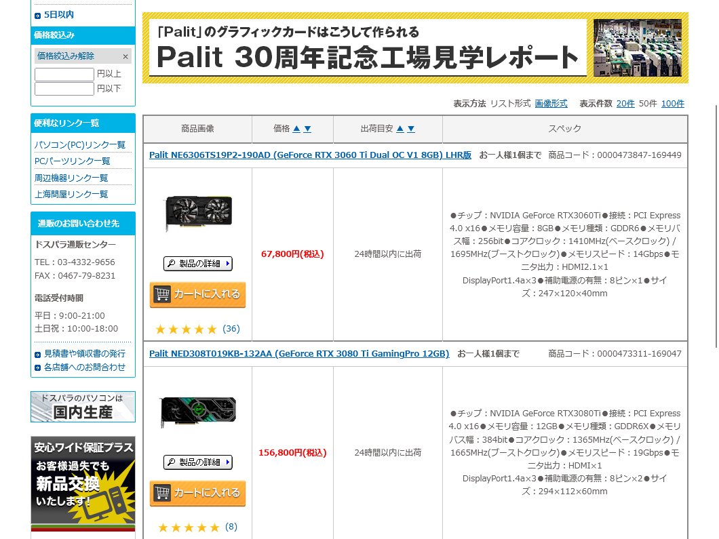This screenshot has width=719, height=539.
Task: Open the RTX 3080 Ti GamingPro product link
Action: click(x=299, y=353)
